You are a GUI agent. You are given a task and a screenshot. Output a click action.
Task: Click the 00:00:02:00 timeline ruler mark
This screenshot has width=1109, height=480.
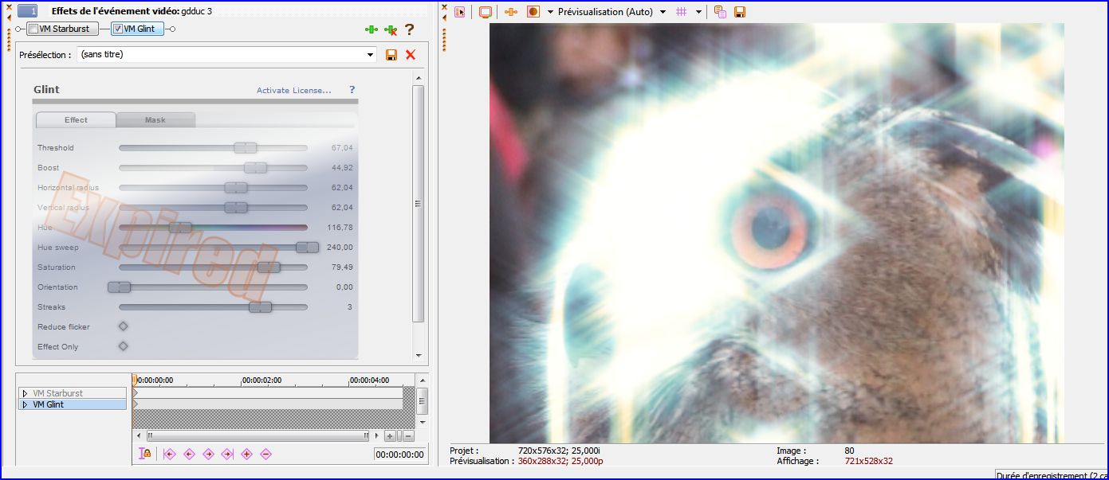point(262,380)
